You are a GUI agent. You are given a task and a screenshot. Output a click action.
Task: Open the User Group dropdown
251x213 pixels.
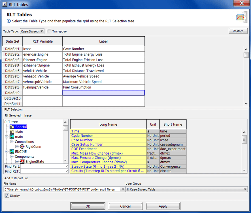(245, 189)
